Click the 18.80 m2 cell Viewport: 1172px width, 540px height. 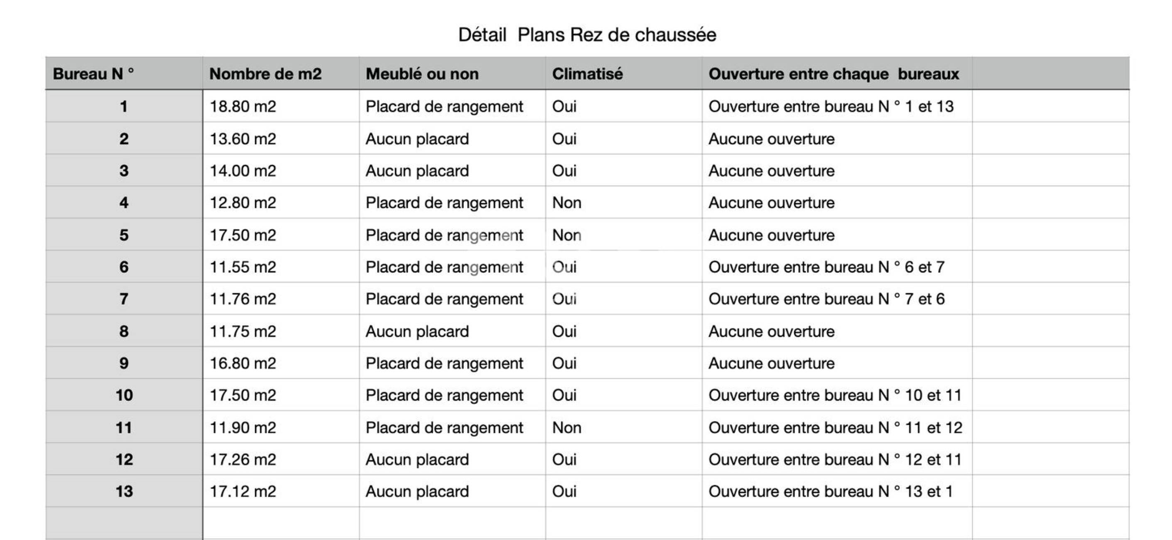(x=243, y=106)
